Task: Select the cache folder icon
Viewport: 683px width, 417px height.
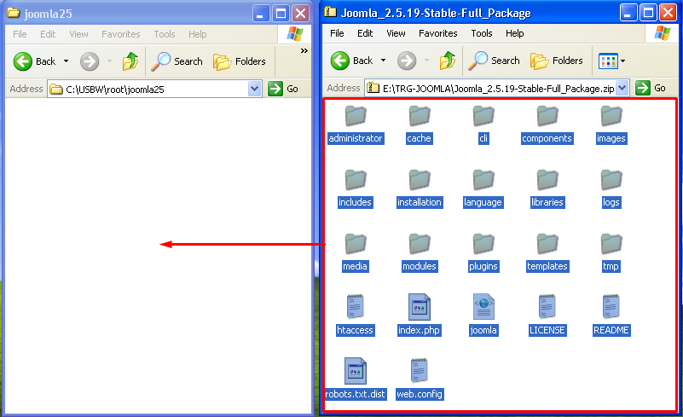Action: [x=420, y=116]
